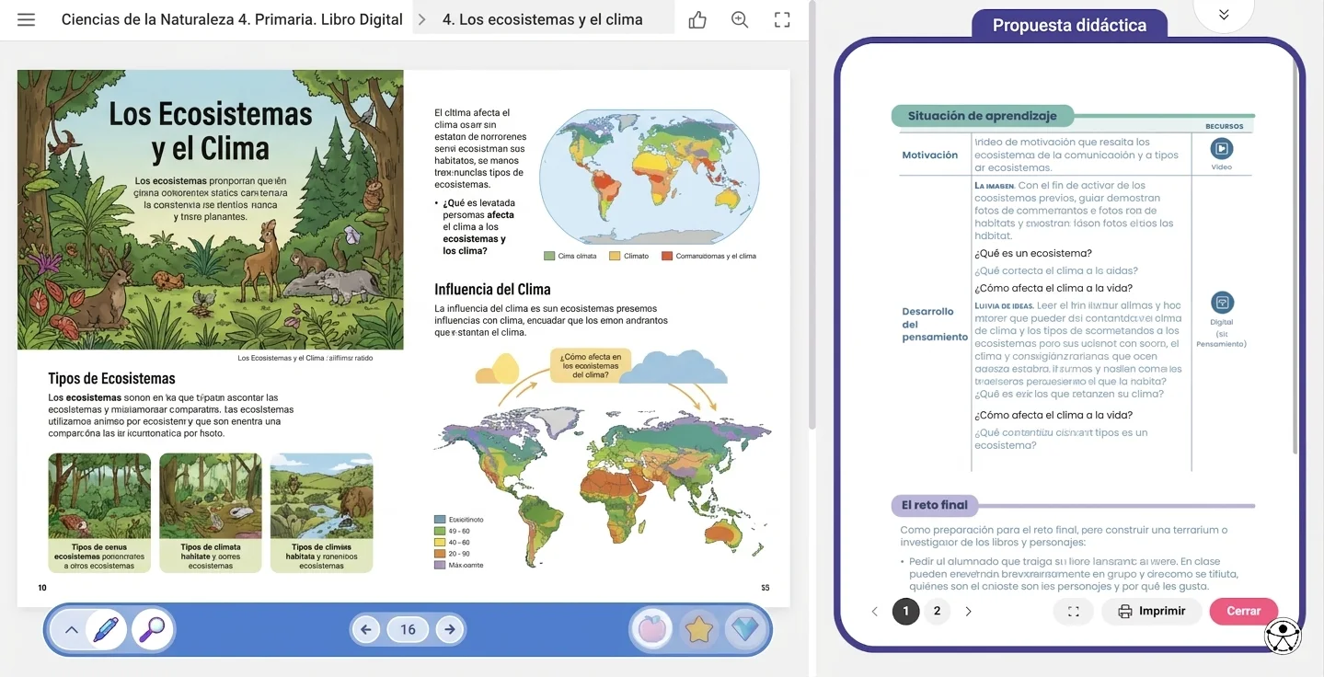
Task: Go to next page of Propuesta didáctica
Action: (x=968, y=611)
